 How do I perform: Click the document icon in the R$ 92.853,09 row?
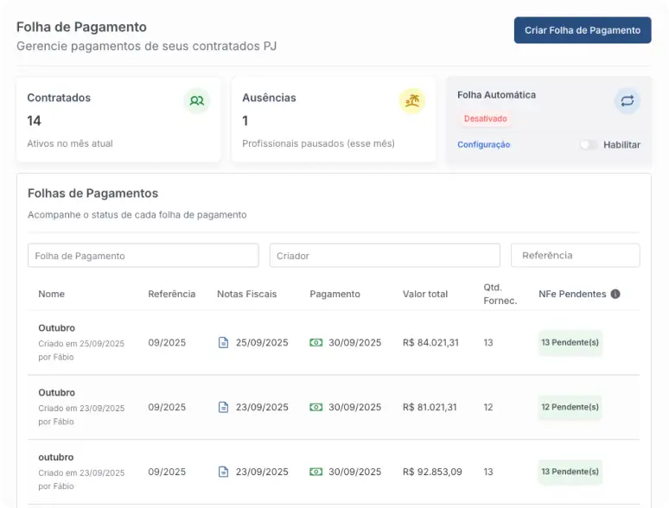(x=224, y=472)
